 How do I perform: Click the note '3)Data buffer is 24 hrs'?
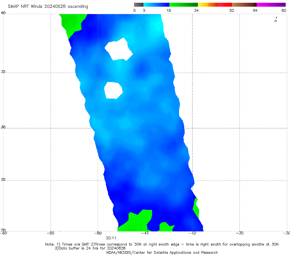point(90,248)
